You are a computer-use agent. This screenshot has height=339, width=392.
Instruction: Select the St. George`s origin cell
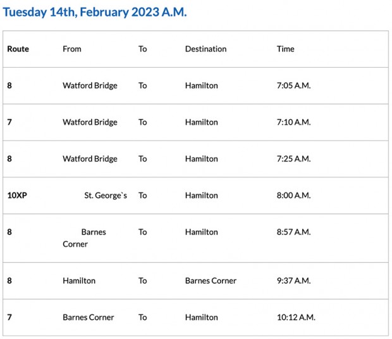tap(106, 196)
